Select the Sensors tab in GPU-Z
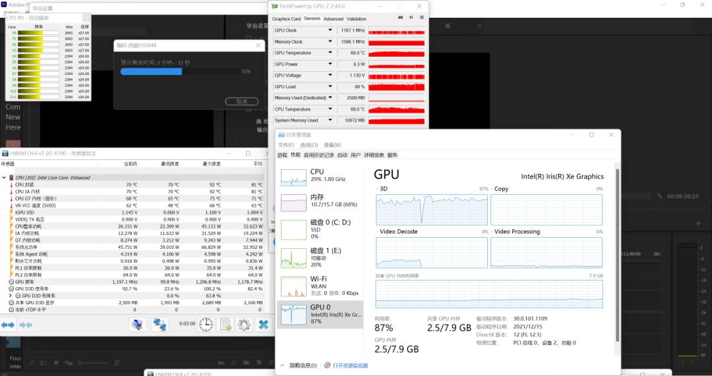The image size is (712, 376). click(x=312, y=18)
